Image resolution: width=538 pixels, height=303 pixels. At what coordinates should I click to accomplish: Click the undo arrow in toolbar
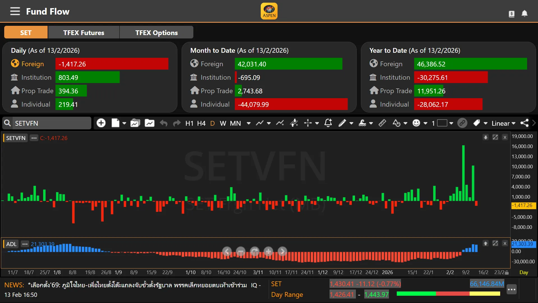point(164,123)
